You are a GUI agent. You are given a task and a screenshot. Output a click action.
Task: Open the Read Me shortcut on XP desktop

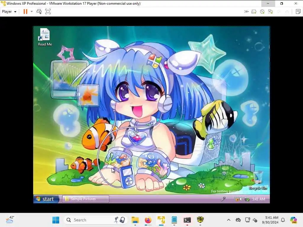45,37
